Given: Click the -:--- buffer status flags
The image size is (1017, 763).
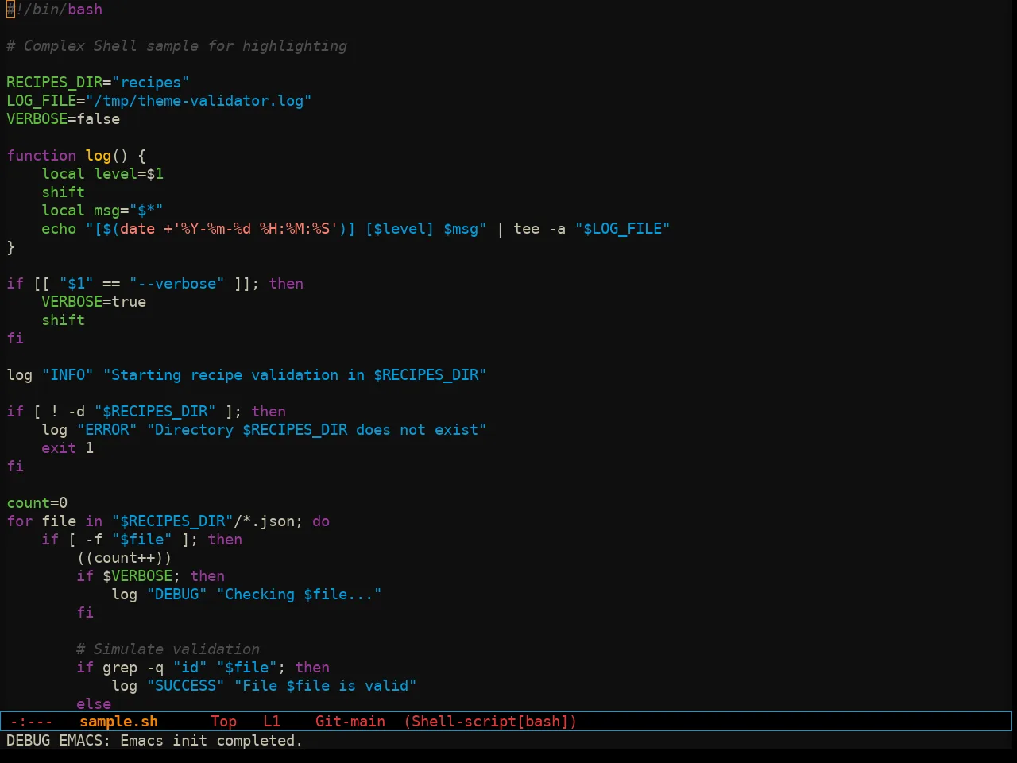Looking at the screenshot, I should click(x=31, y=722).
